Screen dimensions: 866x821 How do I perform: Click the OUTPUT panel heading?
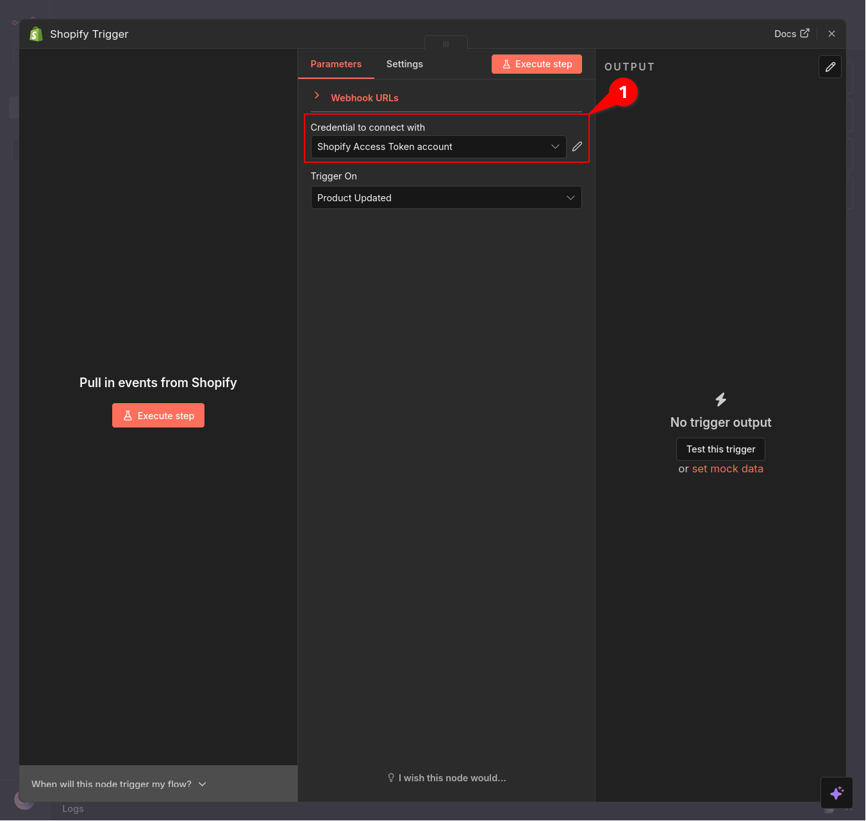pyautogui.click(x=629, y=67)
